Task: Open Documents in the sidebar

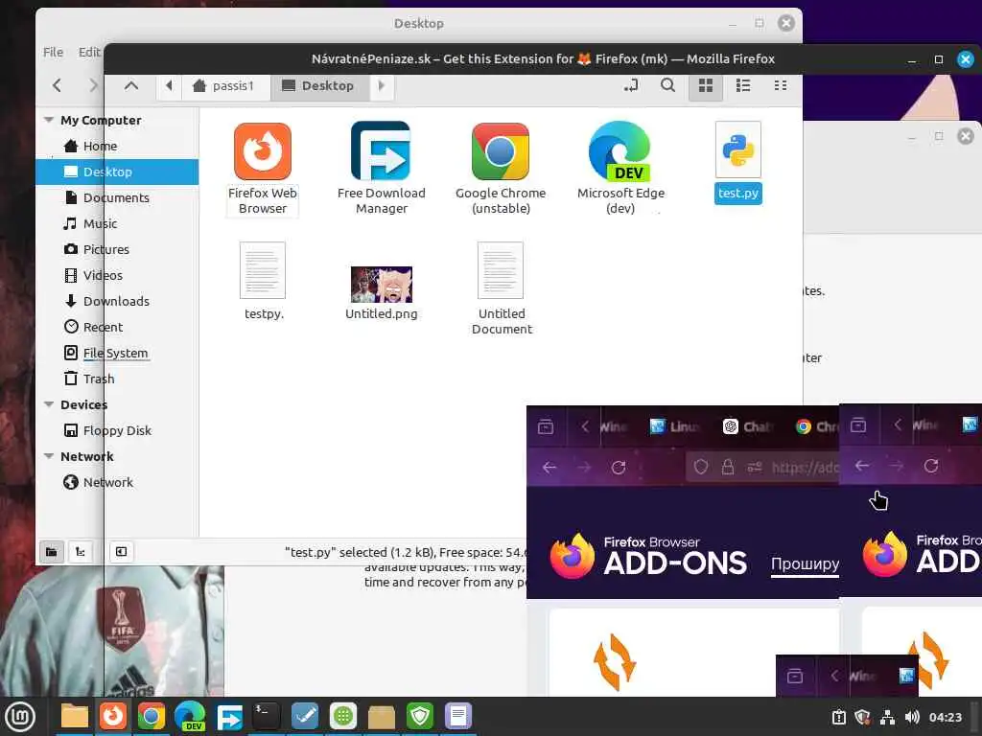Action: point(117,197)
